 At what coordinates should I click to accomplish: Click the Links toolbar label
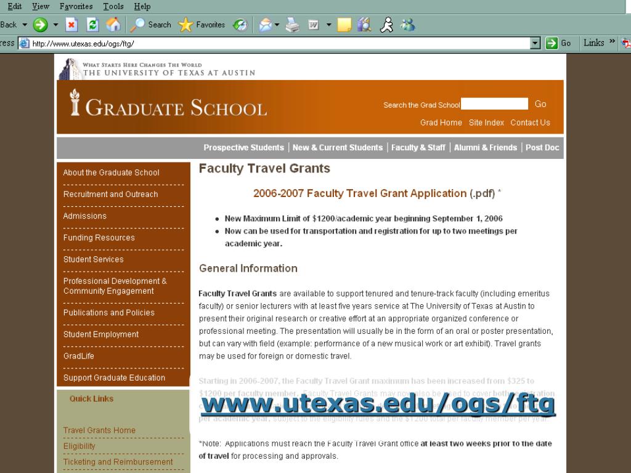(593, 42)
